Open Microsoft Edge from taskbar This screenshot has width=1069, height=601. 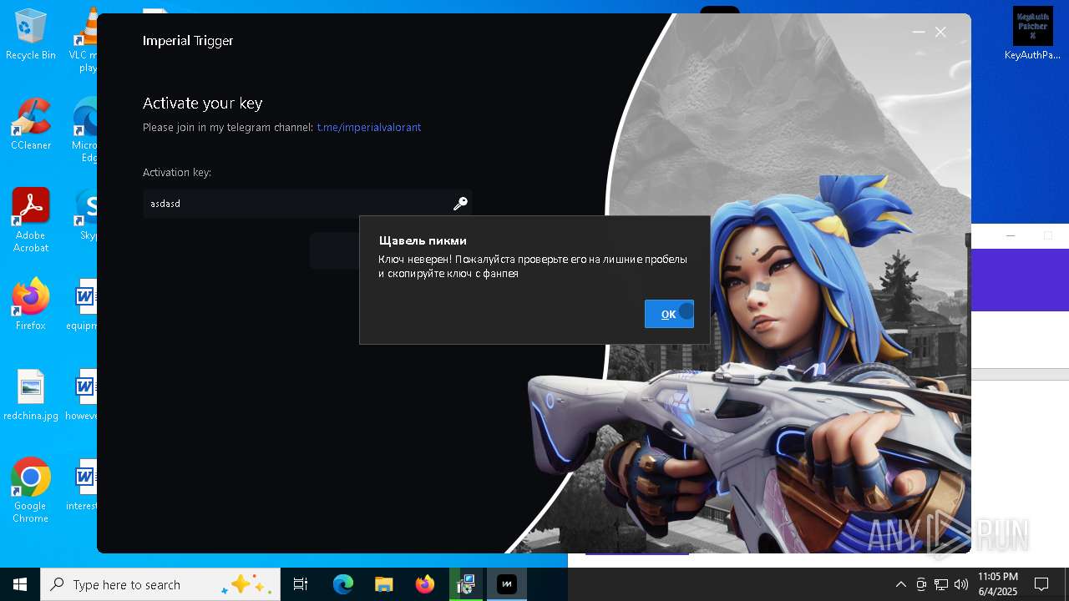click(x=343, y=584)
